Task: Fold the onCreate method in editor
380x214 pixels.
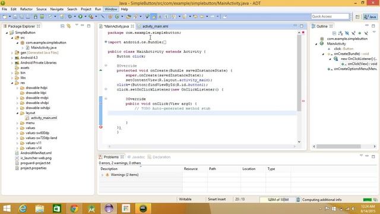Action: point(106,65)
